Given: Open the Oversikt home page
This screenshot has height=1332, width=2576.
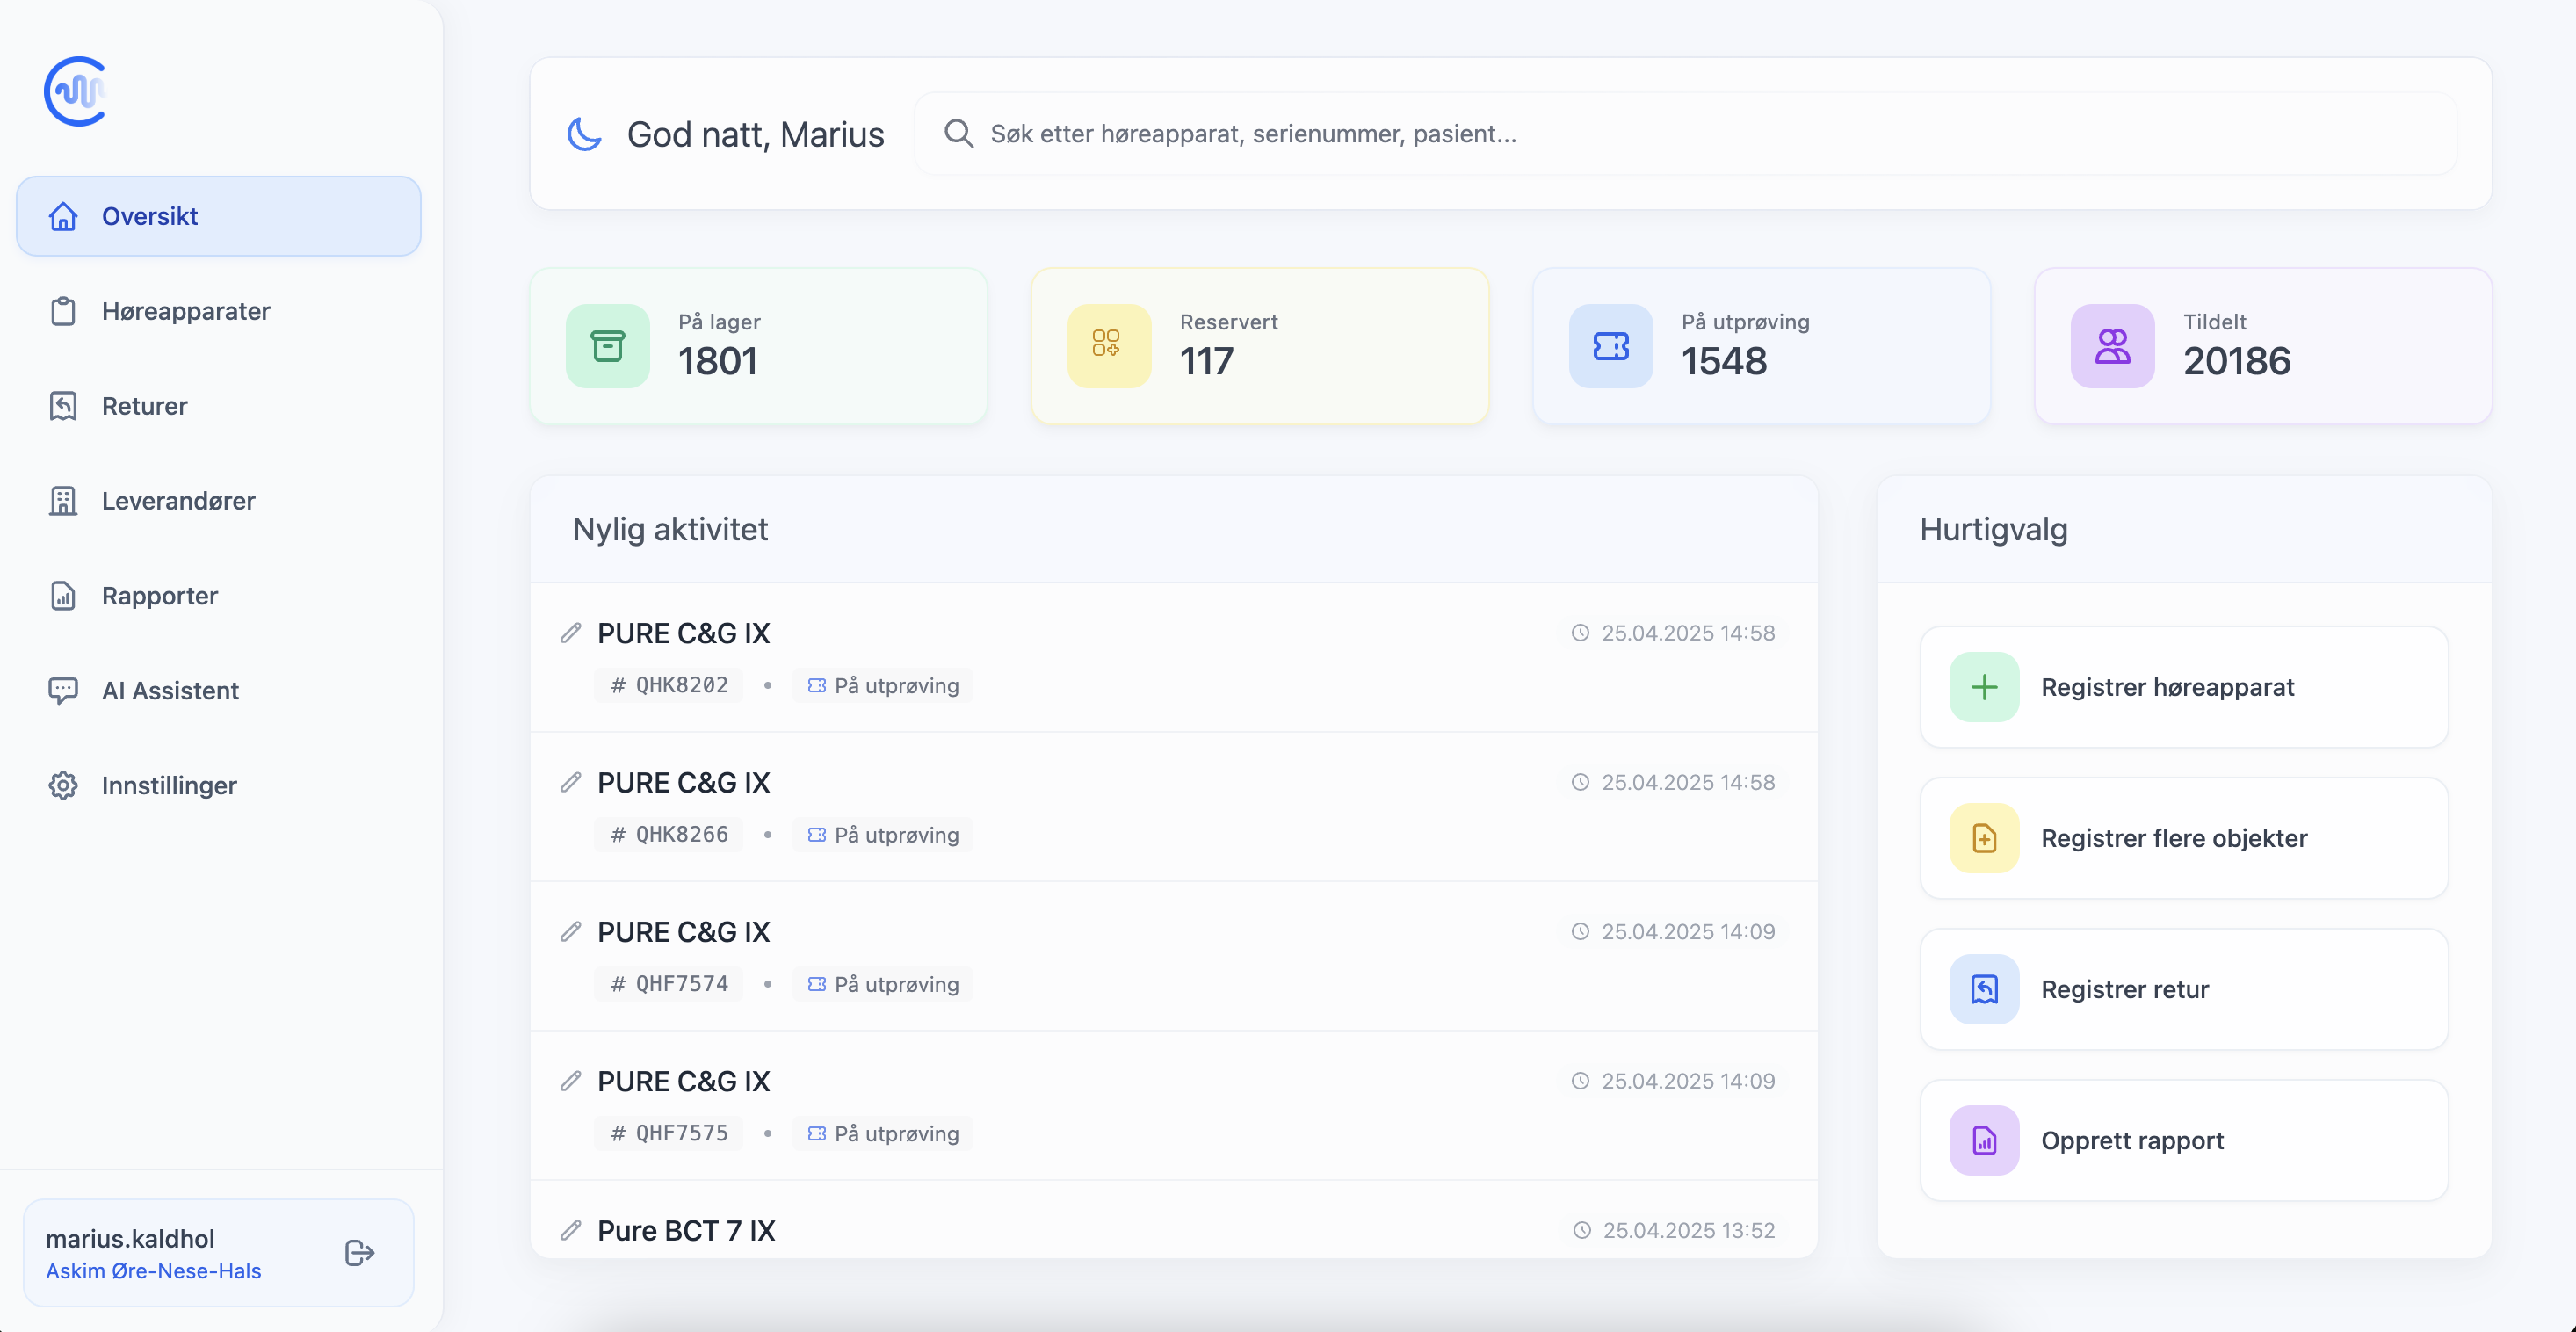Looking at the screenshot, I should coord(218,216).
